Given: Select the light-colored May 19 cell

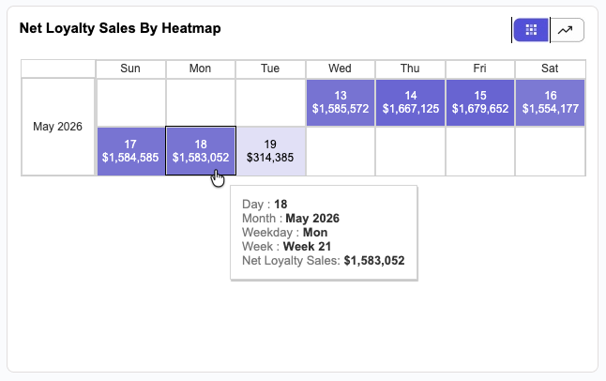Looking at the screenshot, I should tap(270, 151).
